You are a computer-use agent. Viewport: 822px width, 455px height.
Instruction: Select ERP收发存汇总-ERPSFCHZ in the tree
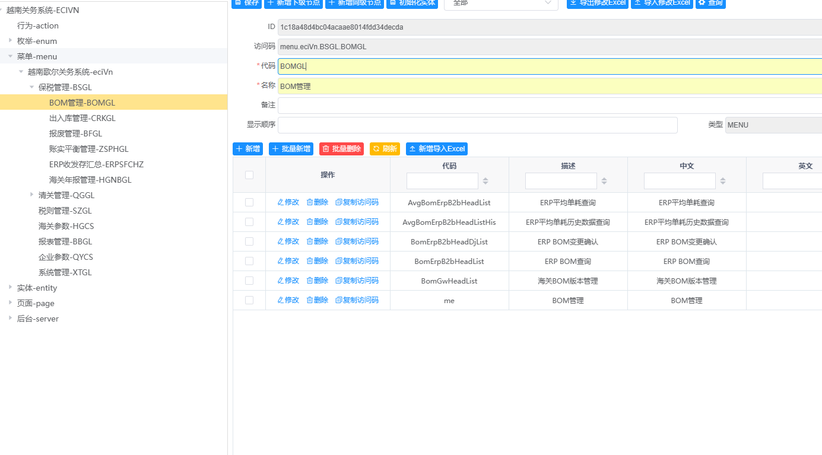coord(97,164)
